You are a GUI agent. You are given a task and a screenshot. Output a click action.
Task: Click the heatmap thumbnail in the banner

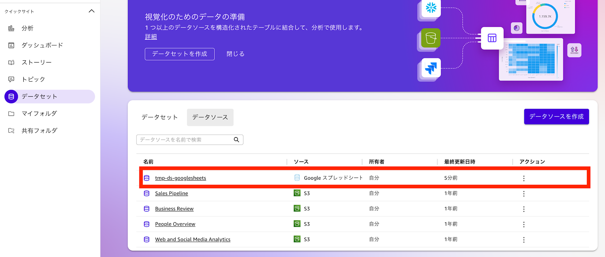coord(531,59)
